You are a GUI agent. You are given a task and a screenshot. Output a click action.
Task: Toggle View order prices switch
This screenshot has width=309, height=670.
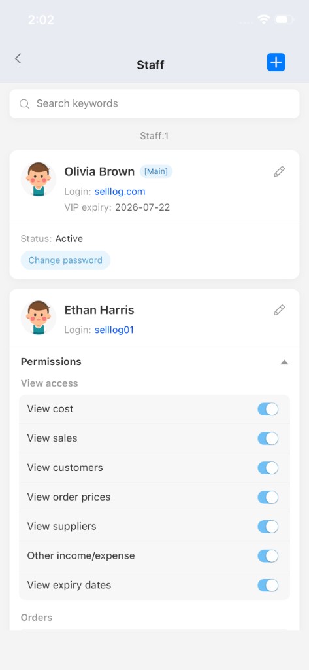268,497
